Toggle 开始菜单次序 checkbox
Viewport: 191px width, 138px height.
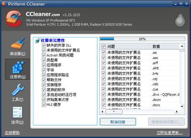point(44,100)
